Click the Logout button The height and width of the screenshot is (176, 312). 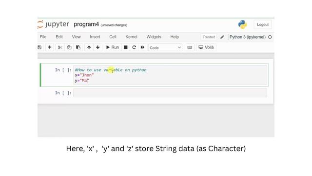[263, 24]
